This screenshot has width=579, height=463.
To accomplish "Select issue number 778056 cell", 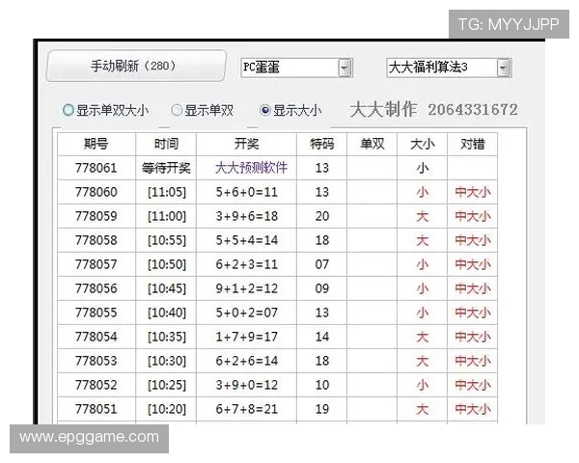I will (x=96, y=288).
